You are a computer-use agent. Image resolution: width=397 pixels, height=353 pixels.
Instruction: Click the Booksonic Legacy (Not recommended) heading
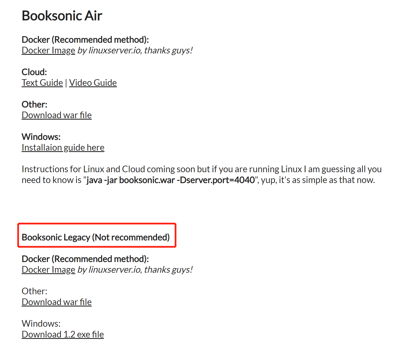(x=96, y=237)
